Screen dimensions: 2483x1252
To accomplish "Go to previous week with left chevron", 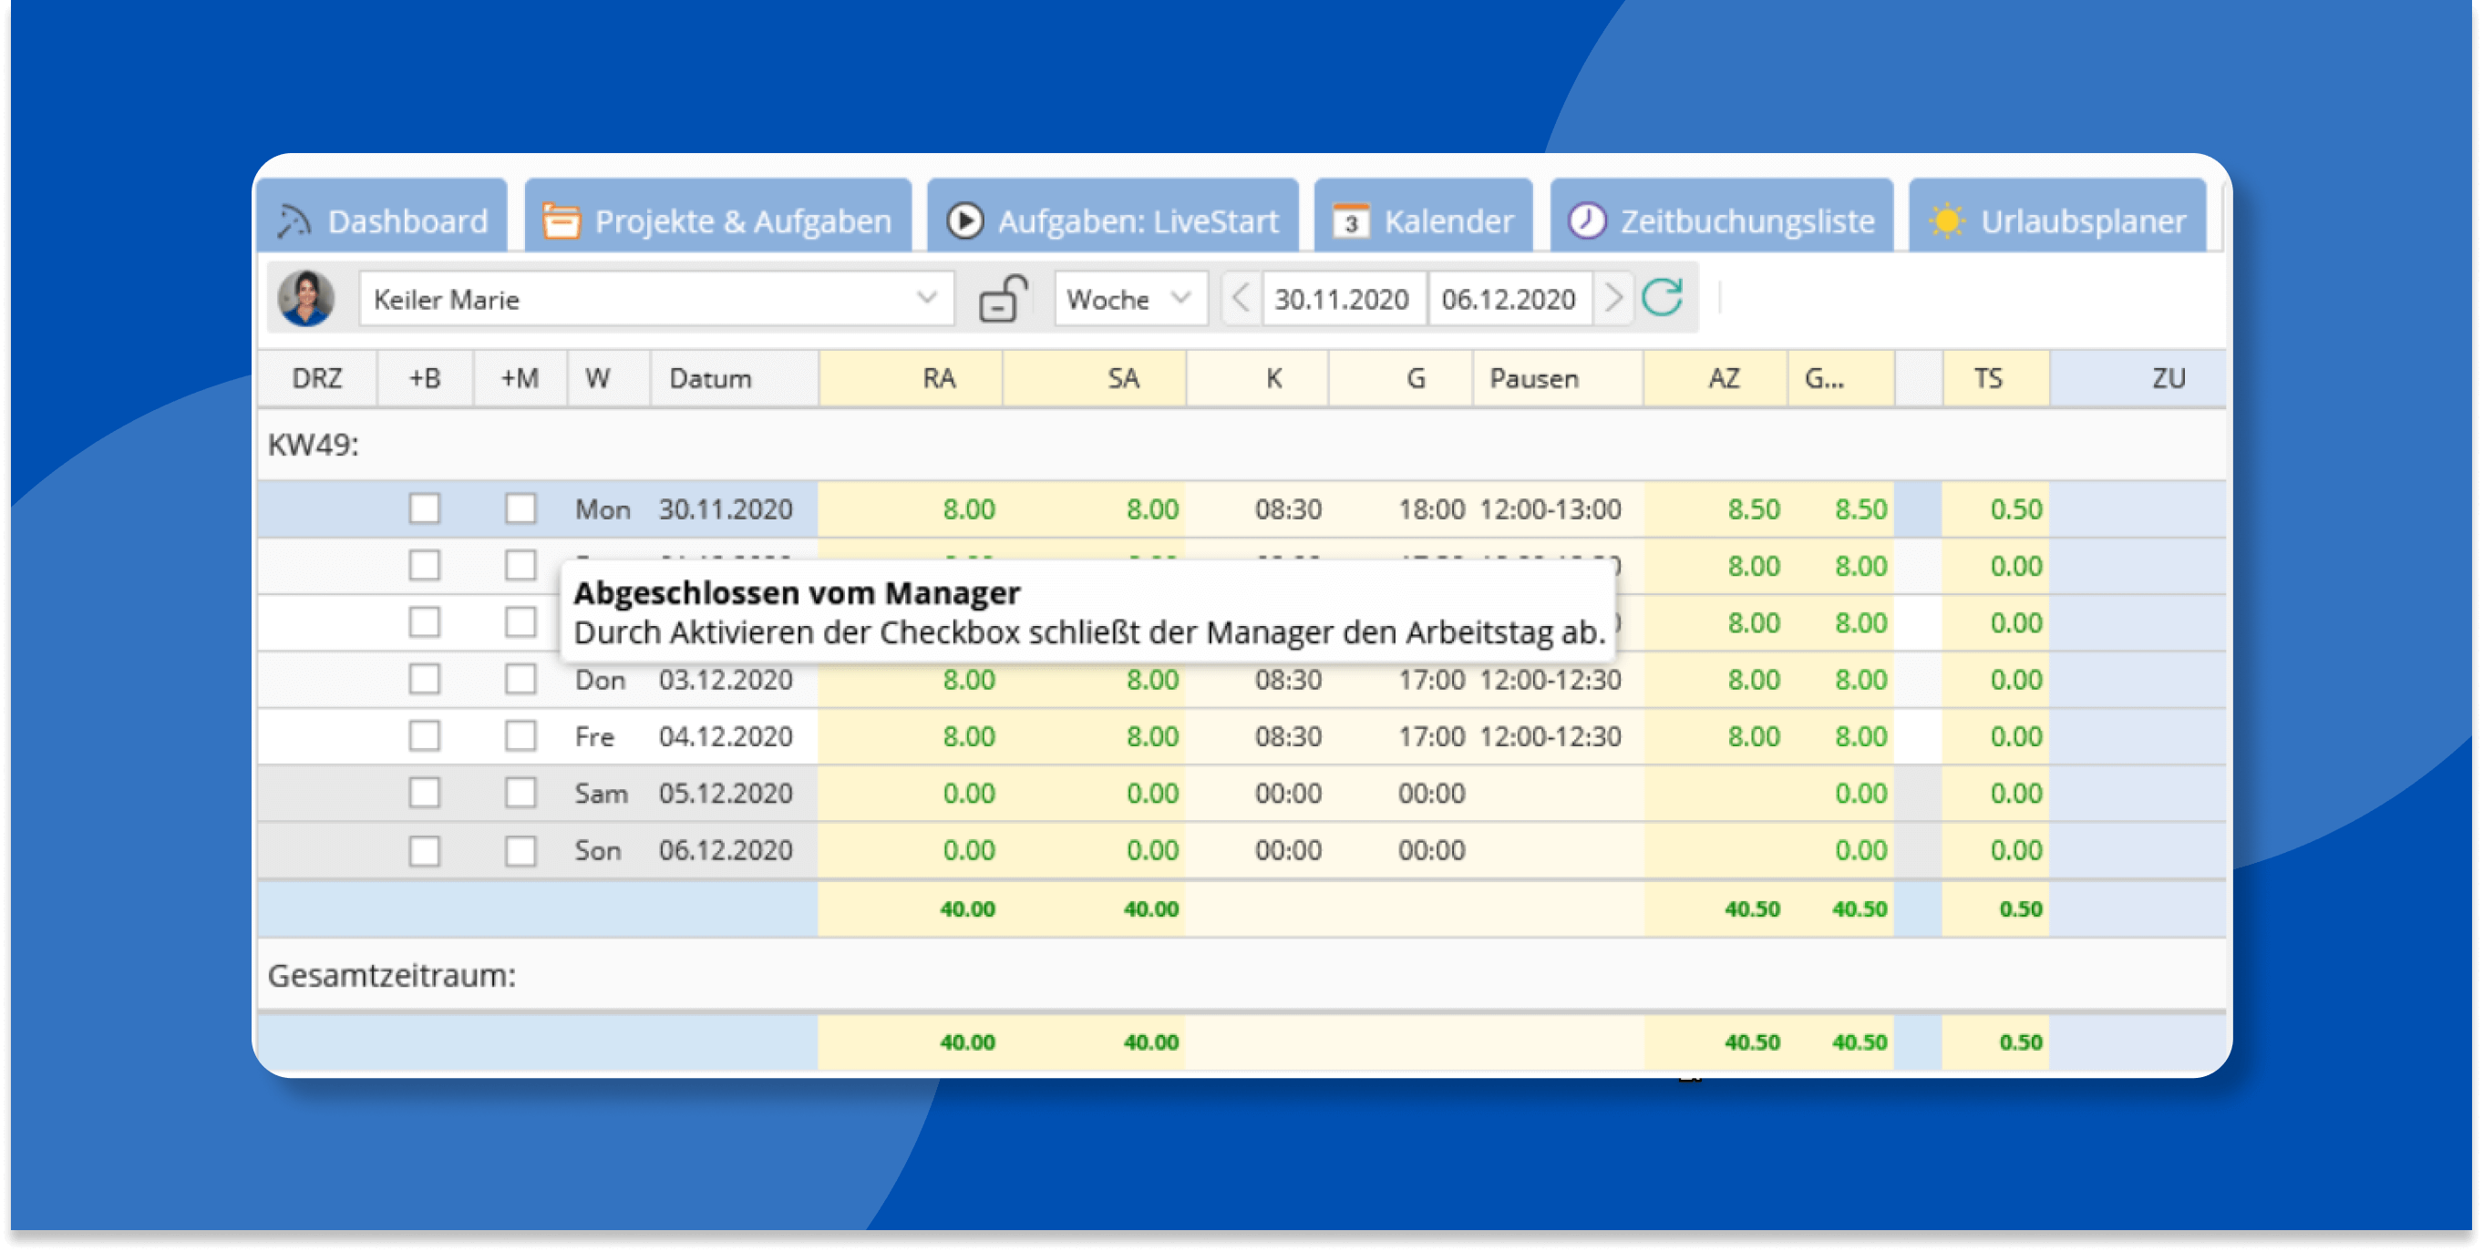I will [x=1241, y=299].
